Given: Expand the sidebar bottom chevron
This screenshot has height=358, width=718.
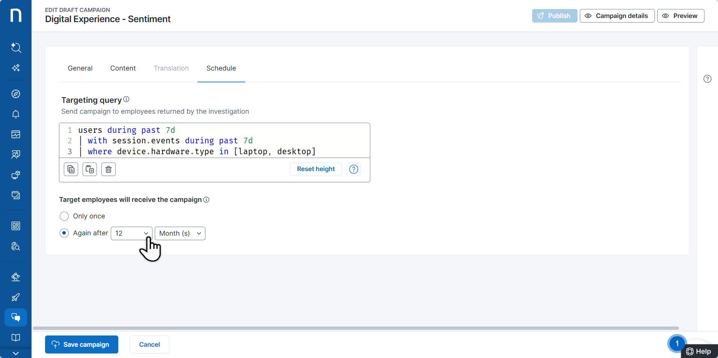Looking at the screenshot, I should point(16,353).
